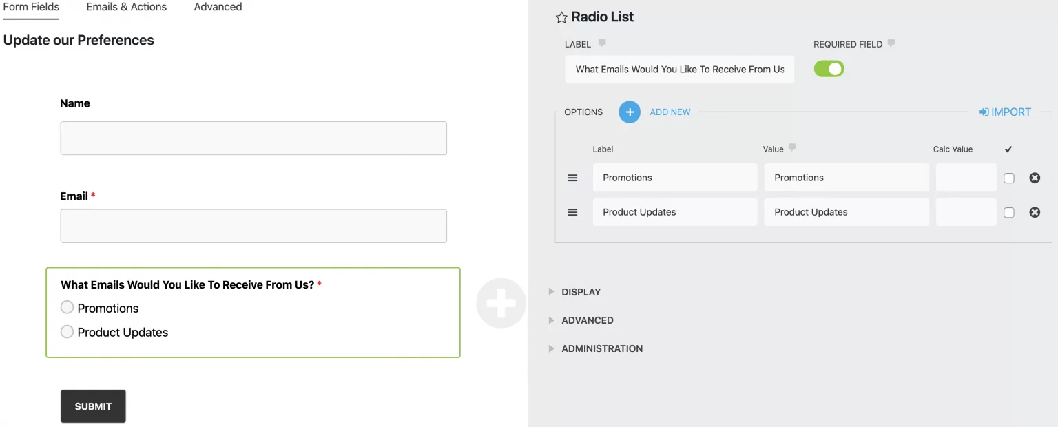Check the Calc checkbox for Promotions option
The width and height of the screenshot is (1058, 427).
[x=1008, y=177]
